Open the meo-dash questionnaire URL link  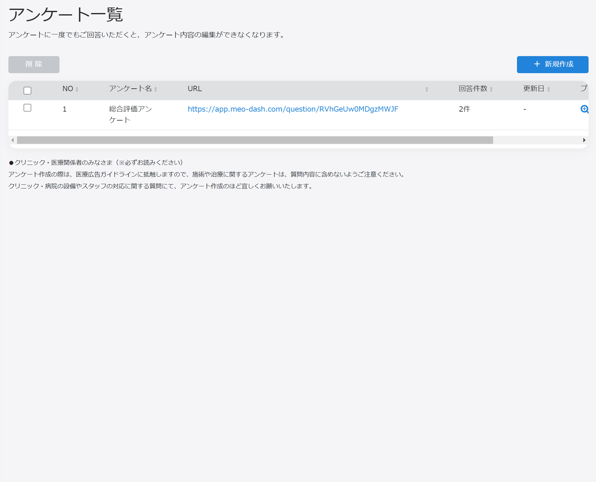pos(293,109)
